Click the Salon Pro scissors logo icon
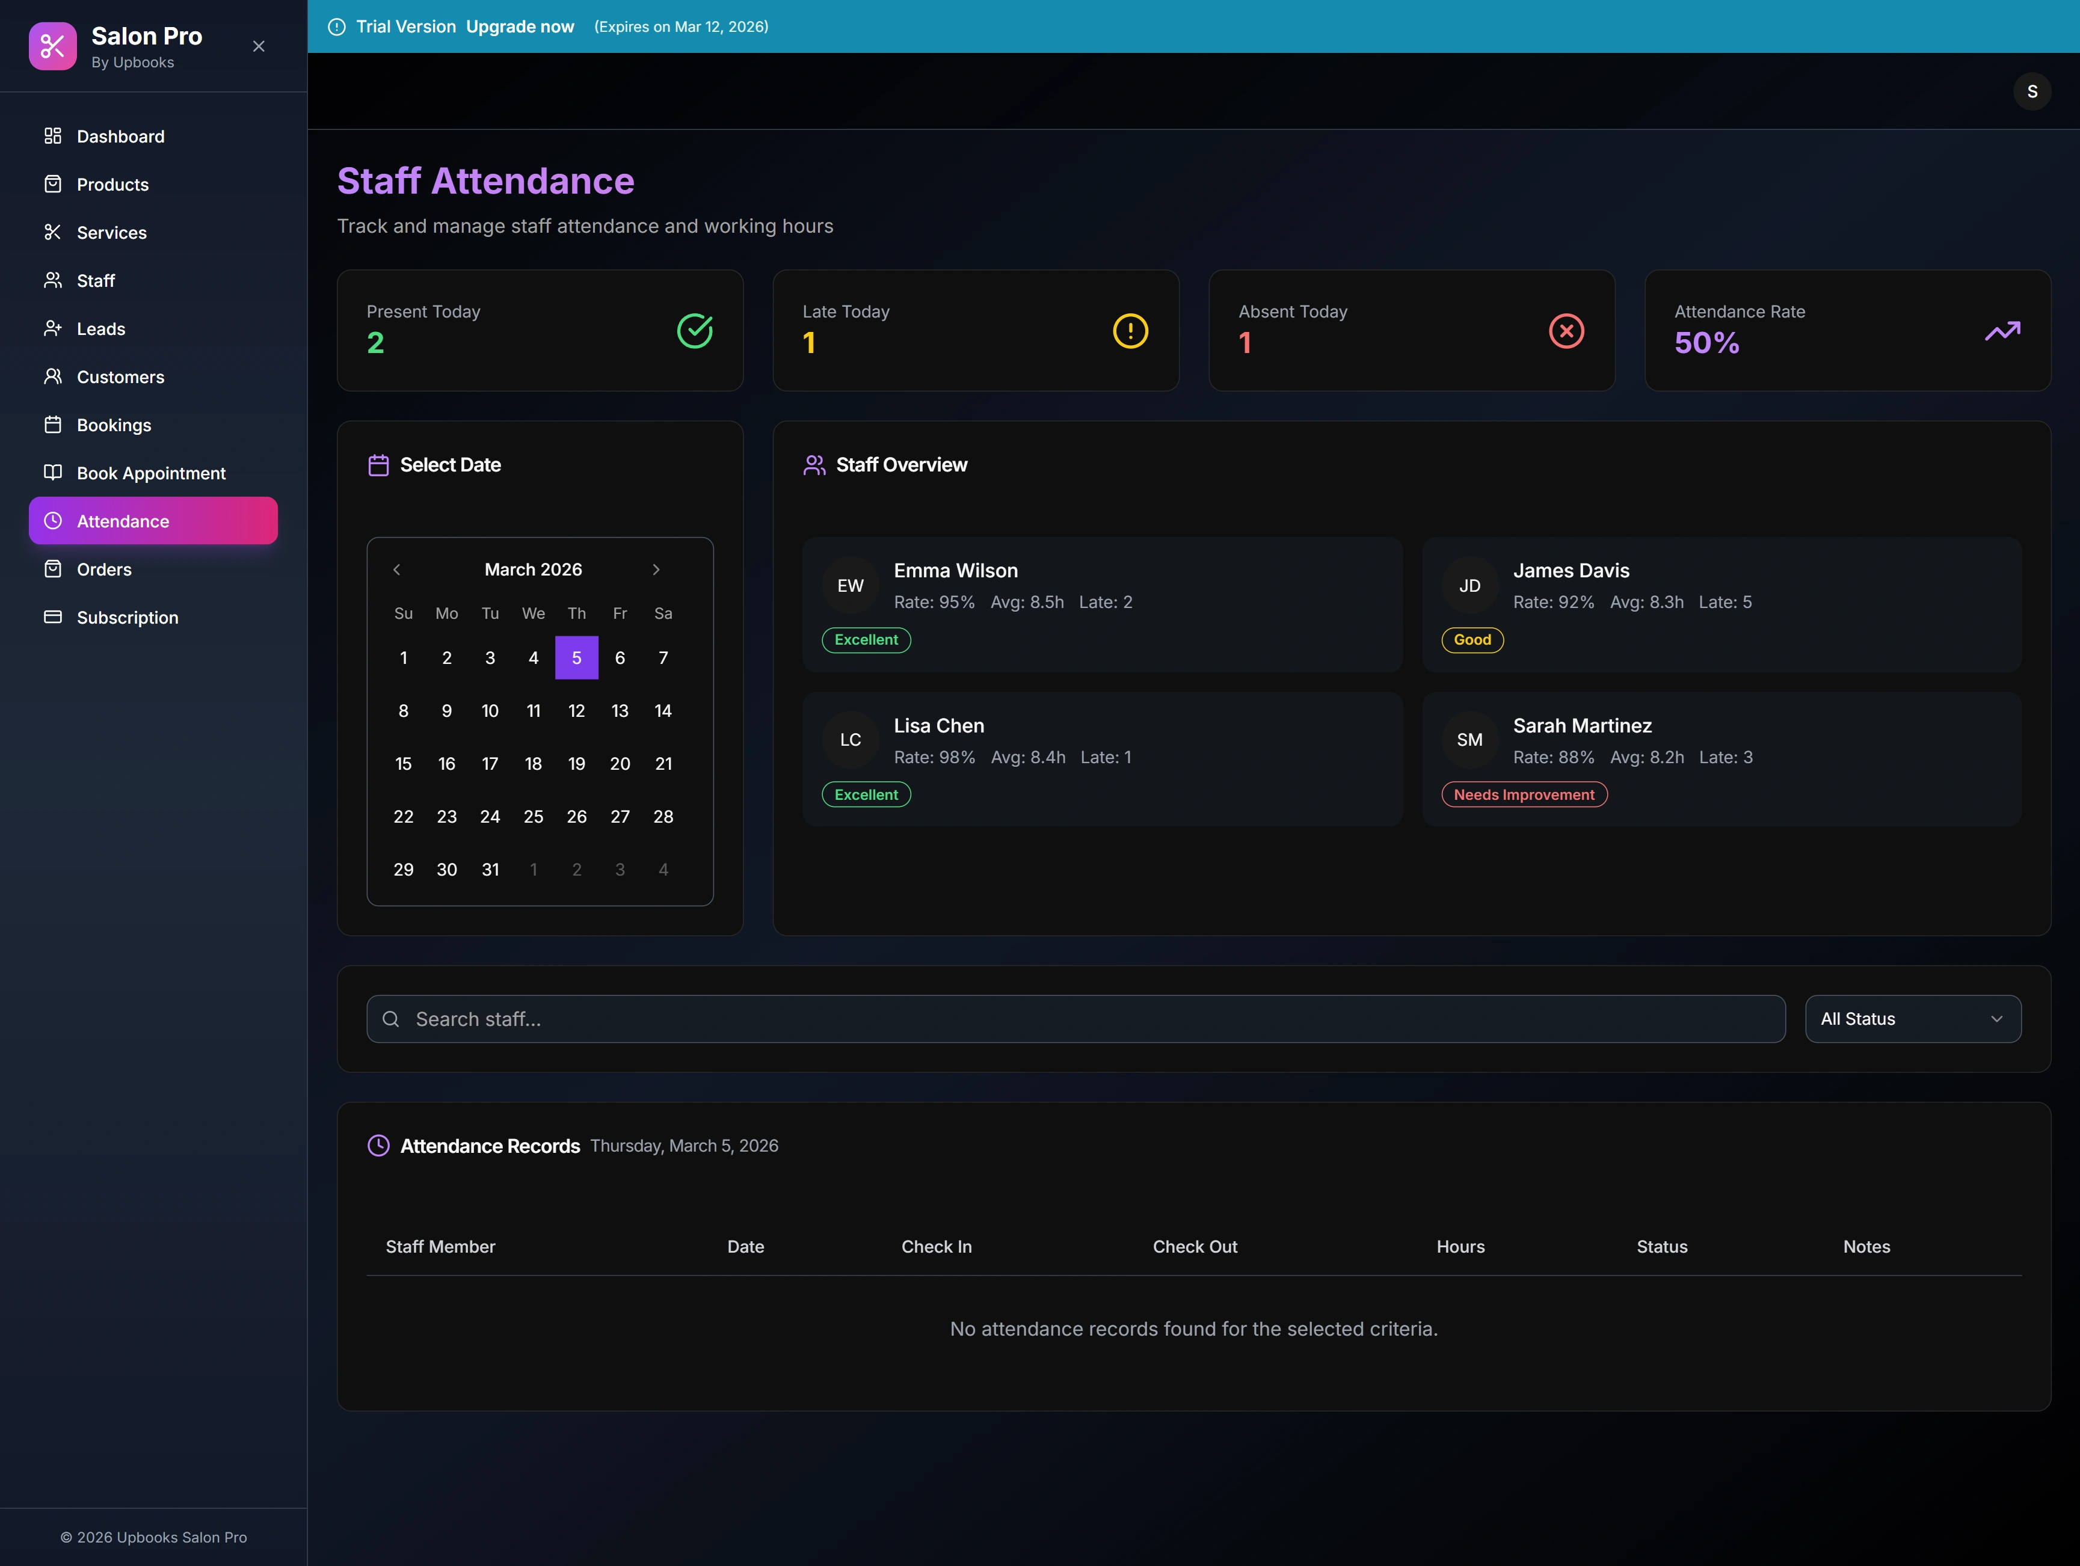The width and height of the screenshot is (2080, 1566). (x=53, y=46)
